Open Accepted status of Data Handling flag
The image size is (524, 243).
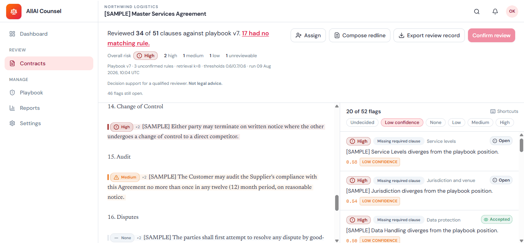coord(497,220)
